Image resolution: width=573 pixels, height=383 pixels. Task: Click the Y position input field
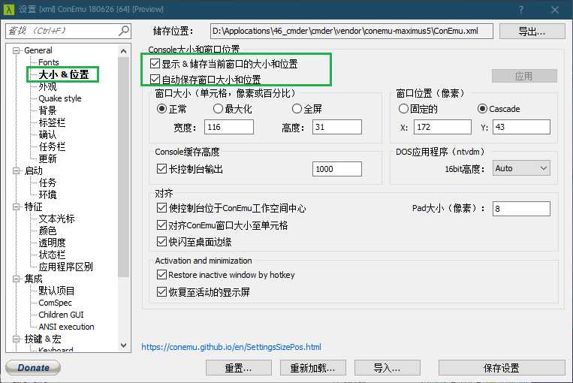(x=521, y=127)
